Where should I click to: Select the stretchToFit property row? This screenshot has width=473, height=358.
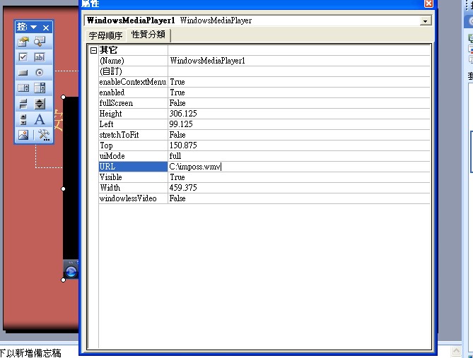click(264, 135)
